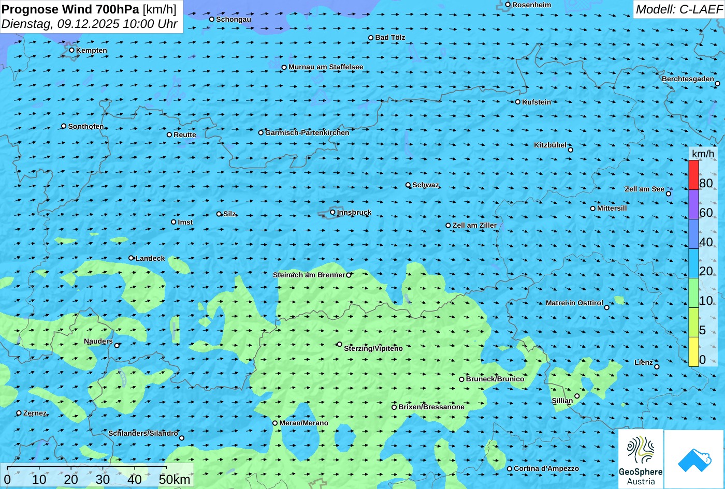Click the Lienz location marker
725x489 pixels.
pyautogui.click(x=657, y=367)
